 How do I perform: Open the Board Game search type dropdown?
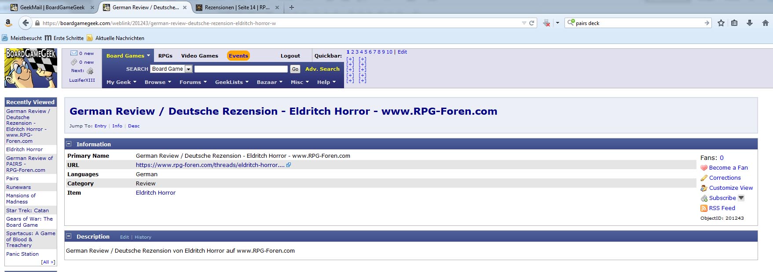coord(188,69)
